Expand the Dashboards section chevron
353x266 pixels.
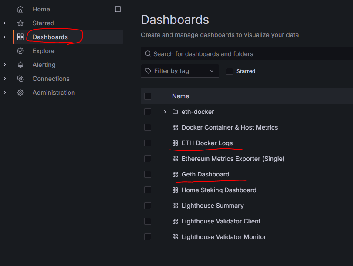[5, 37]
